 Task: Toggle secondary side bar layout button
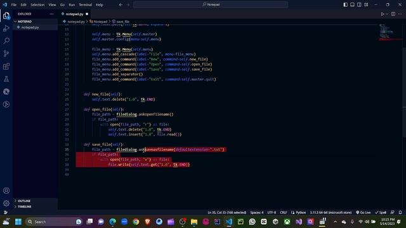tap(359, 4)
